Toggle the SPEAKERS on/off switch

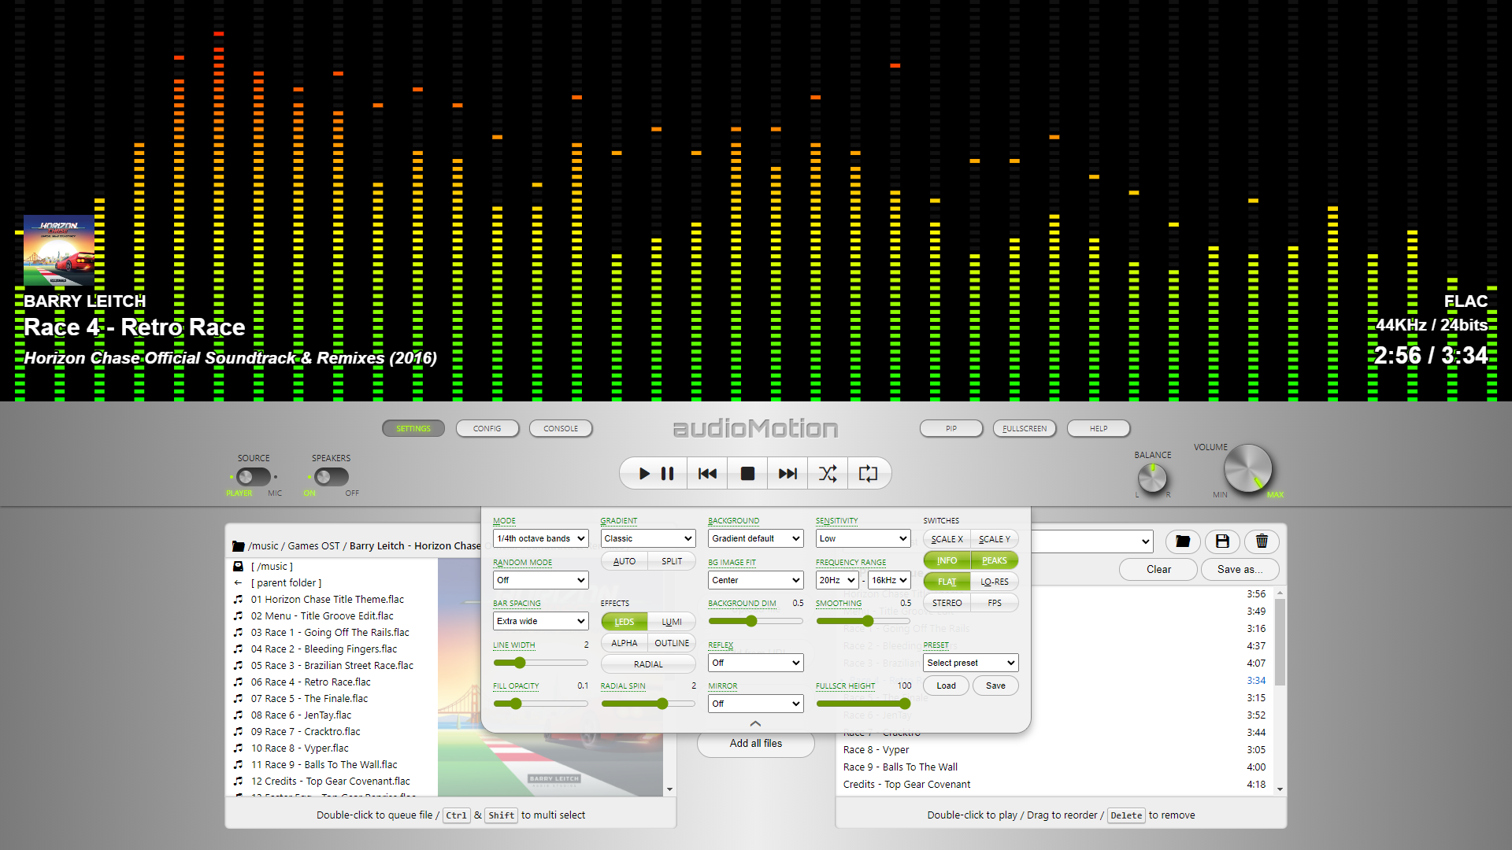331,477
